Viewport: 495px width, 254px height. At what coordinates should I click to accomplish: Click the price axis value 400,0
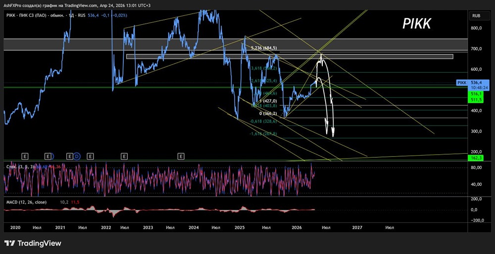(476, 111)
